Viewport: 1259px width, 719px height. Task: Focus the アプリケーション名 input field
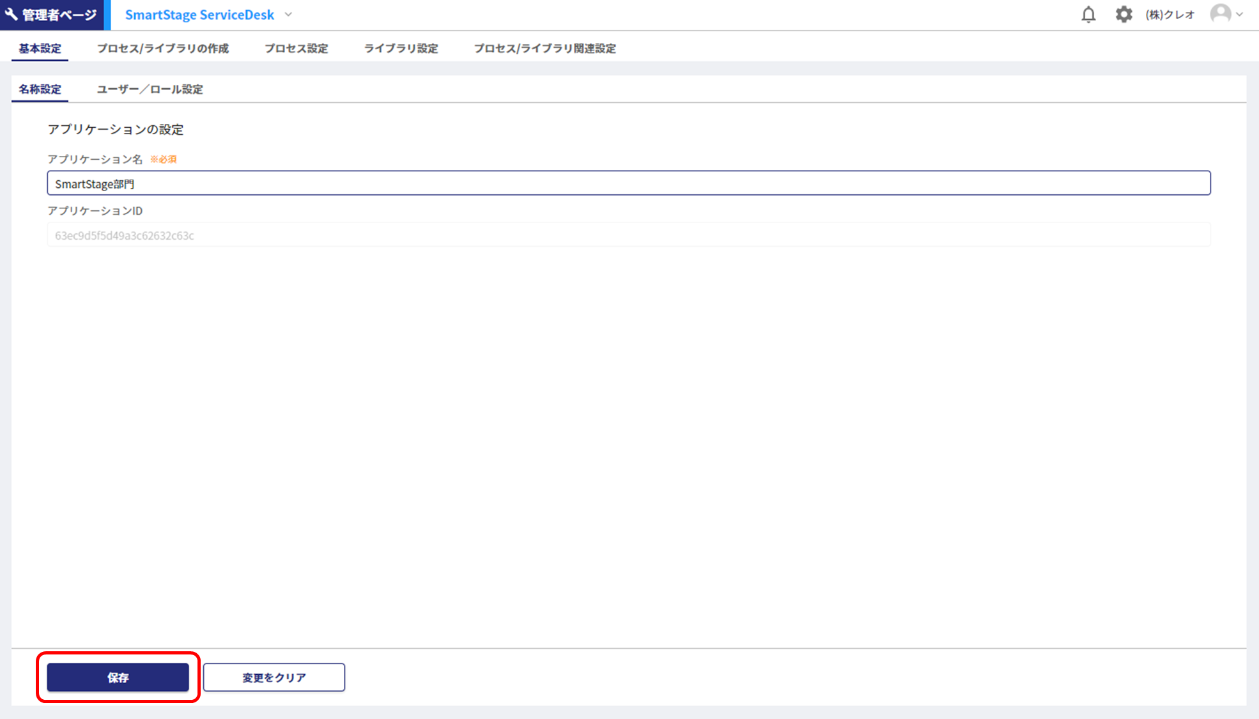tap(628, 183)
